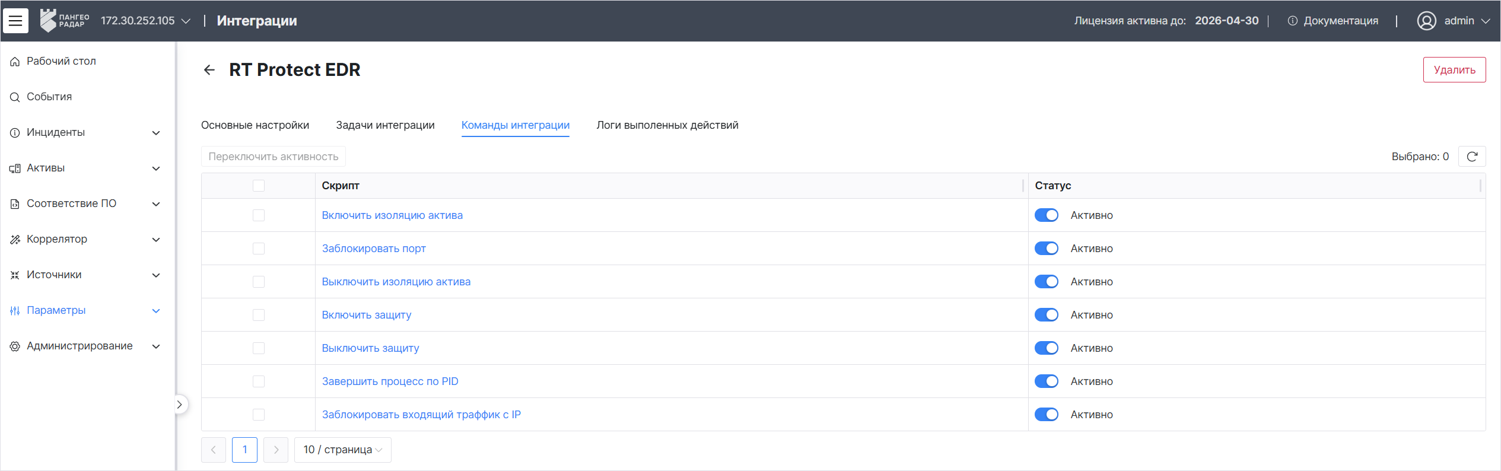The width and height of the screenshot is (1501, 471).
Task: Toggle status of Включить защиту
Action: 1047,315
